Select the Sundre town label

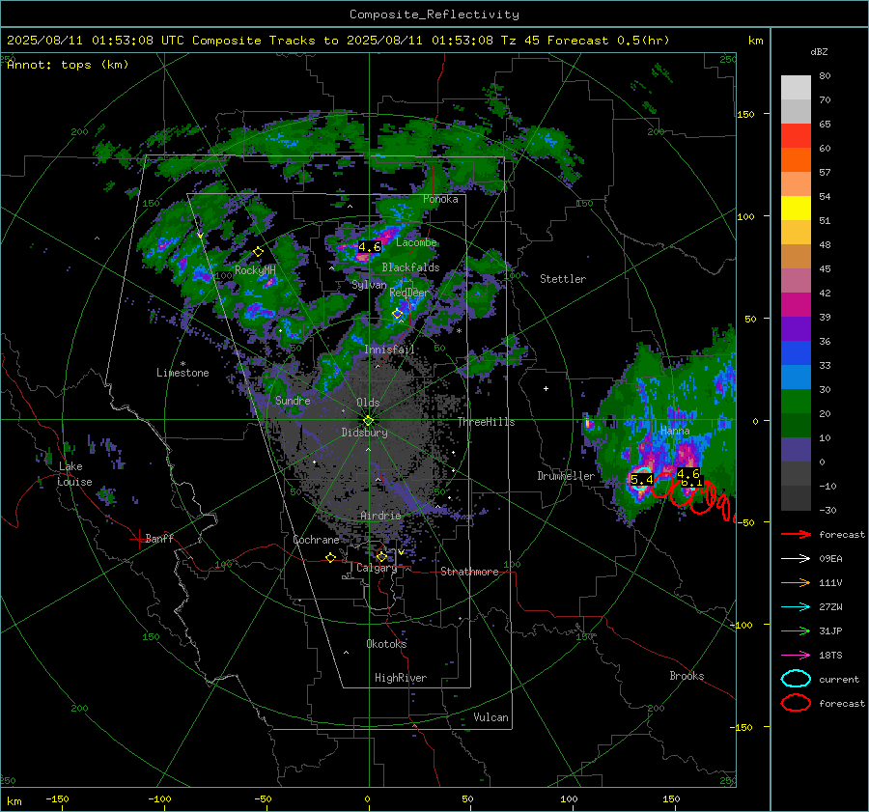tap(293, 400)
